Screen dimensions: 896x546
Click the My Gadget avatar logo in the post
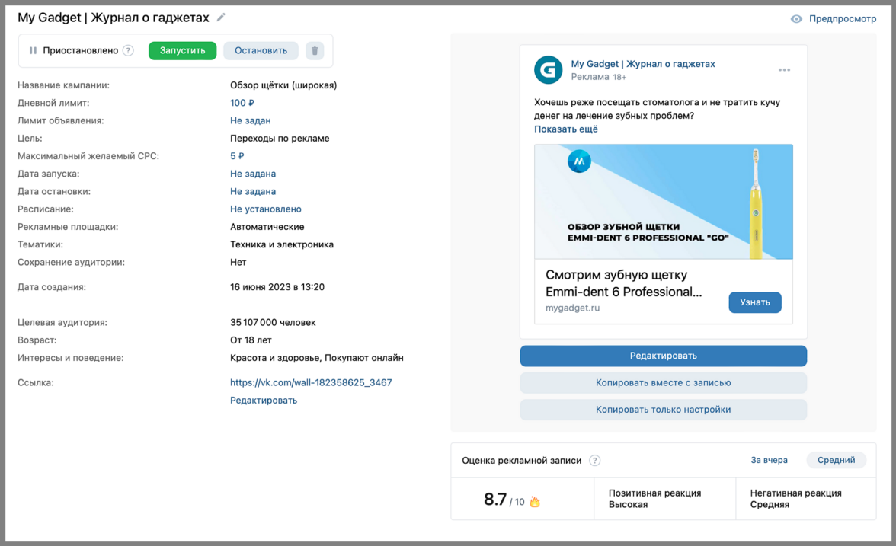[x=549, y=70]
